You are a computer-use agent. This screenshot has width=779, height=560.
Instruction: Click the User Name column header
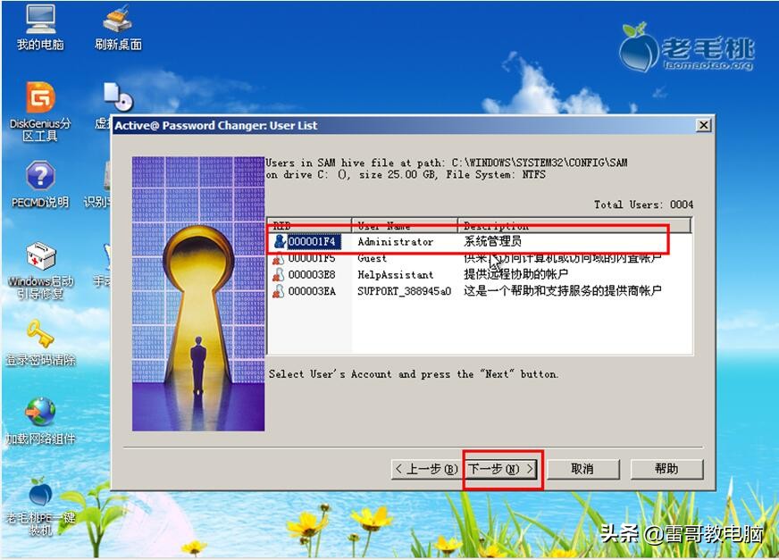[x=405, y=226]
